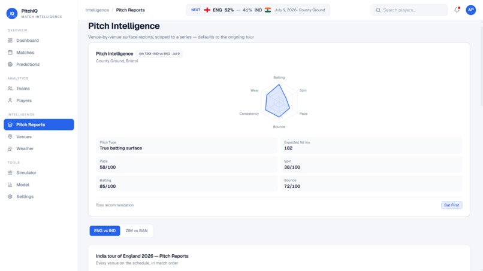Click the Intelligence breadcrumb link
483x271 pixels.
click(97, 10)
